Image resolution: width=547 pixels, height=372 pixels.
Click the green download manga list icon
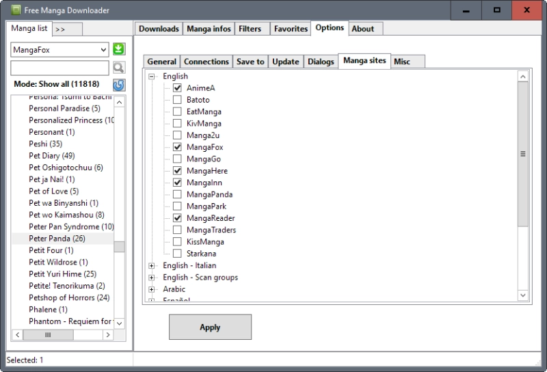click(118, 49)
